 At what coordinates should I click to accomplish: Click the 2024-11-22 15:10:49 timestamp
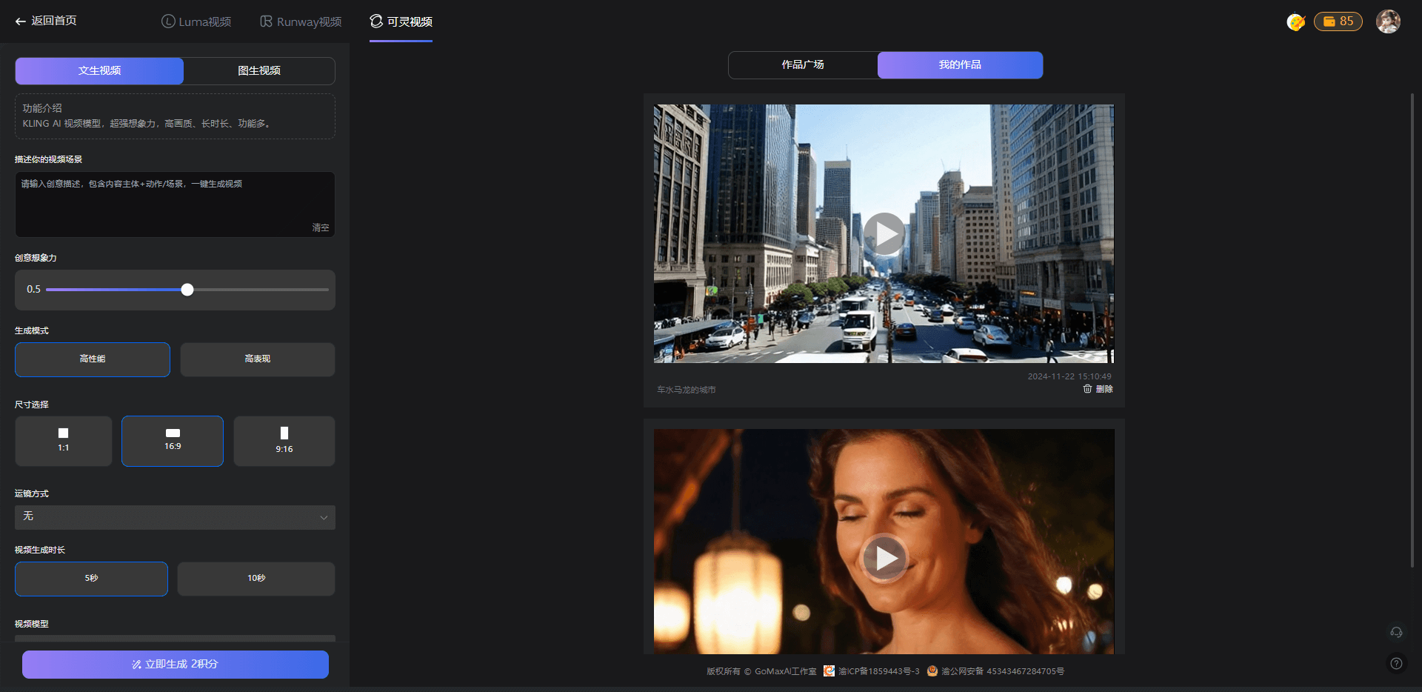1069,376
